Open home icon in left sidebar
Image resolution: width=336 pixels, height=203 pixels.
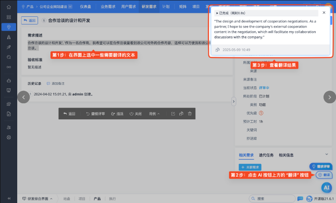pyautogui.click(x=8, y=7)
